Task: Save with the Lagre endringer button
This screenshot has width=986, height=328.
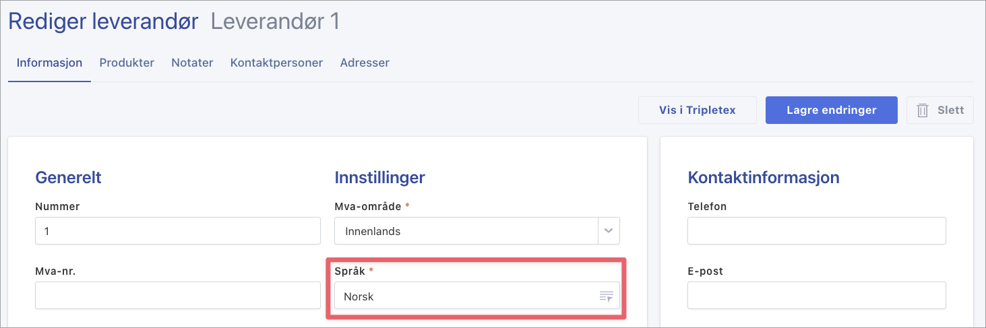Action: [x=831, y=110]
